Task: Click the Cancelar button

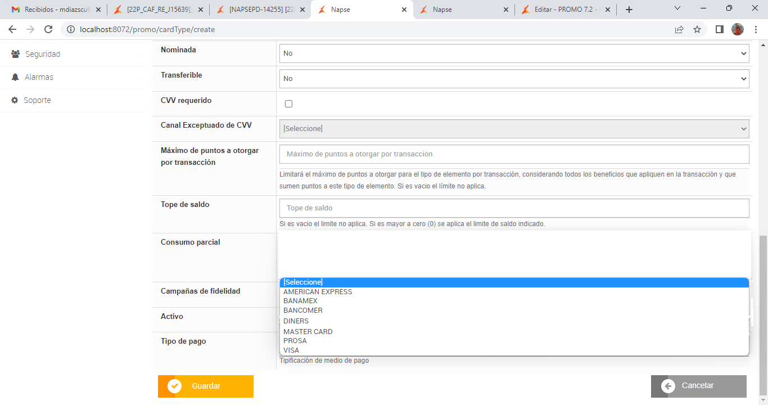Action: point(698,386)
